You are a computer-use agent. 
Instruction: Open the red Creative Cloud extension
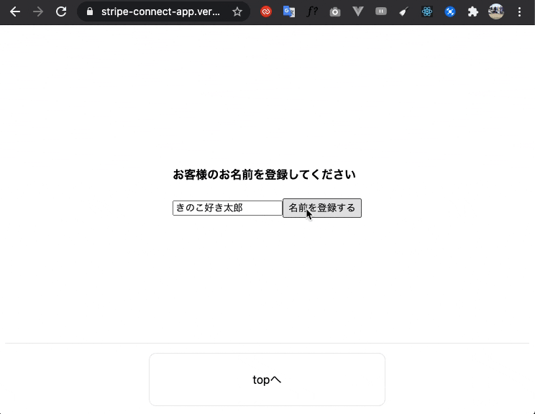(266, 12)
